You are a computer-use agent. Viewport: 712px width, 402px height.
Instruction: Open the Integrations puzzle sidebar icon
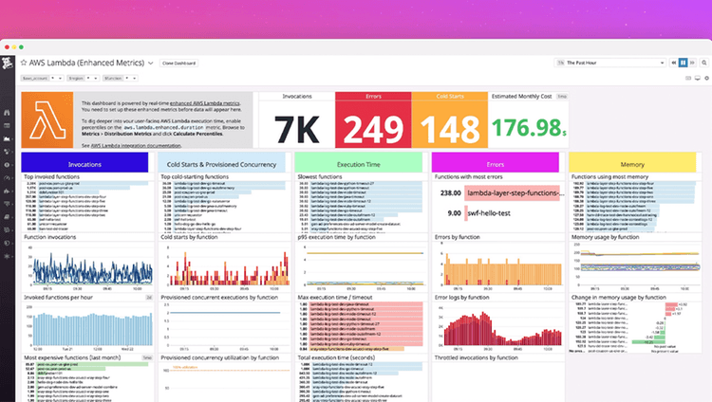pyautogui.click(x=7, y=191)
